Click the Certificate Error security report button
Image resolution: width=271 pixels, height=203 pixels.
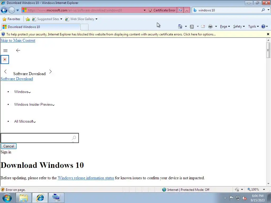(162, 10)
